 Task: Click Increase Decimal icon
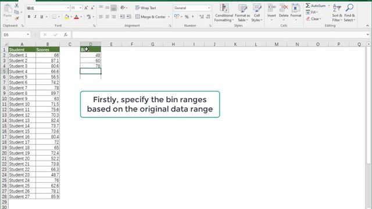pyautogui.click(x=202, y=17)
